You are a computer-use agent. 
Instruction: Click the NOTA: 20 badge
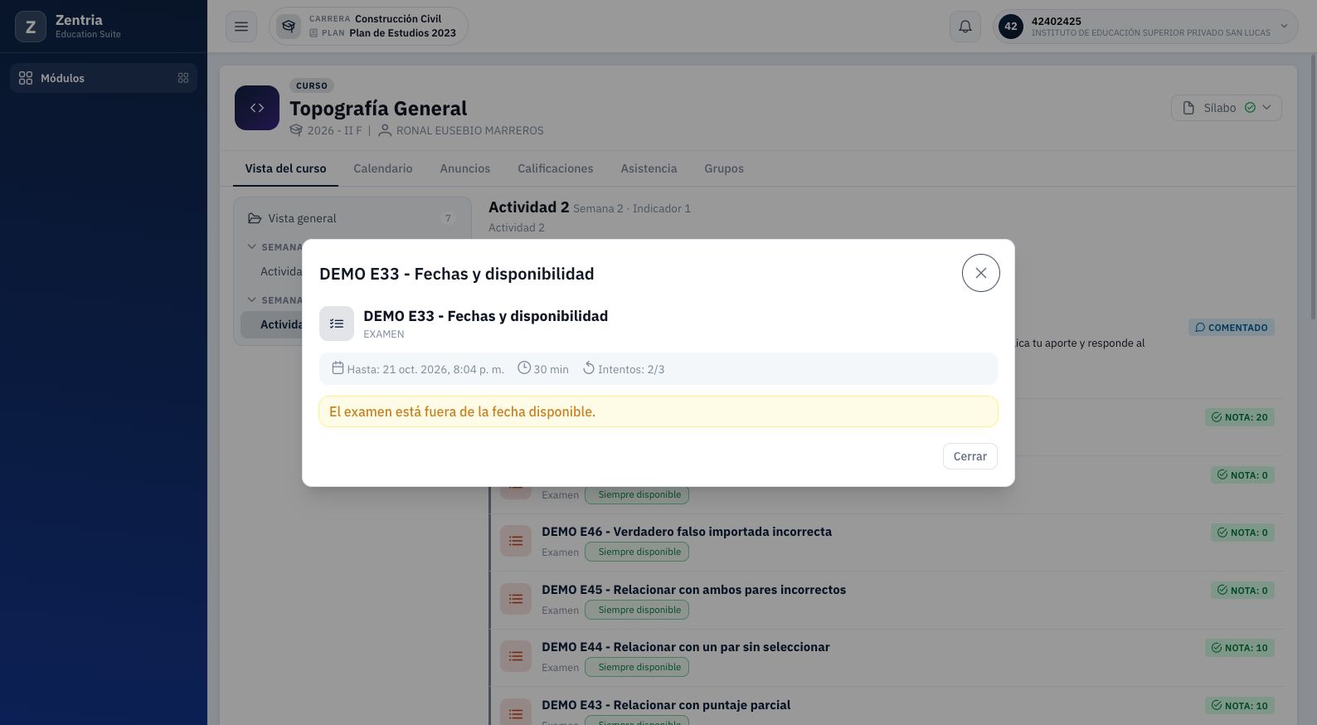coord(1240,417)
